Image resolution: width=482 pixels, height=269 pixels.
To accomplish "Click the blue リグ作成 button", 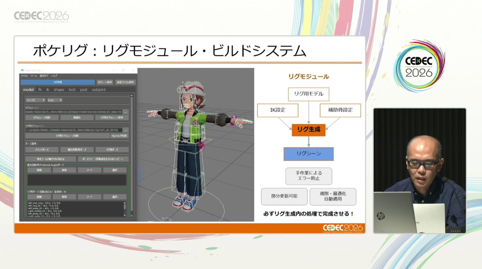I will 57,82.
